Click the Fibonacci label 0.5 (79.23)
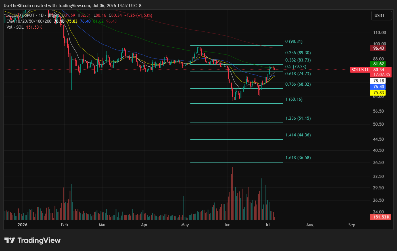 [x=296, y=67]
